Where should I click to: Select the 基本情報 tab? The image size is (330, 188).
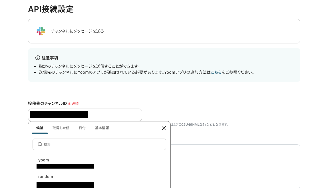[102, 128]
